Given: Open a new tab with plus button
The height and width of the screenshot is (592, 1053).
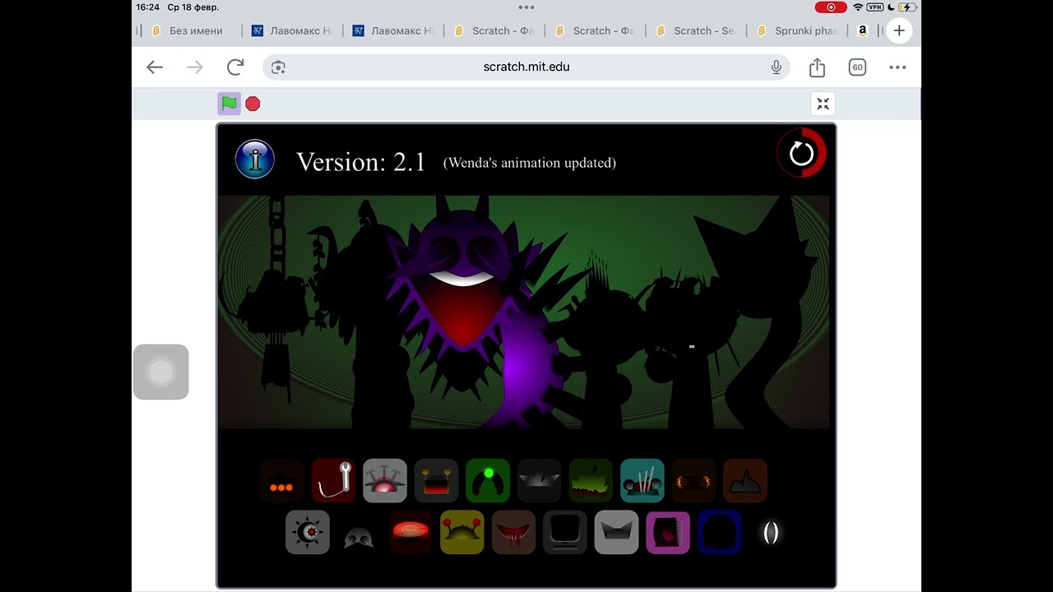Looking at the screenshot, I should [x=899, y=30].
